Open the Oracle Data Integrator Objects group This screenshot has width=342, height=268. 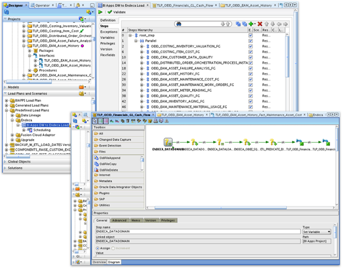pos(119,187)
